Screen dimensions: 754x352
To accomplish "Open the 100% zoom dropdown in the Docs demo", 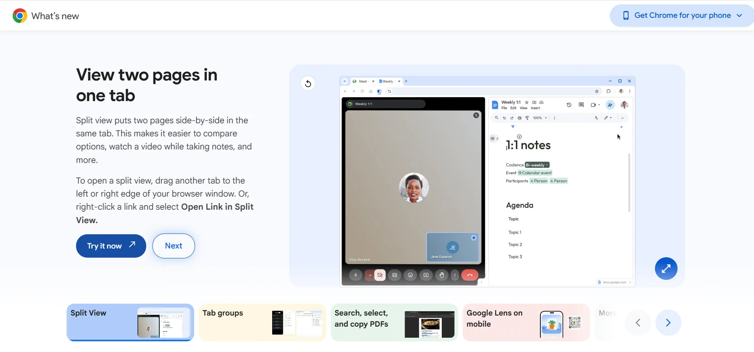I will 540,118.
